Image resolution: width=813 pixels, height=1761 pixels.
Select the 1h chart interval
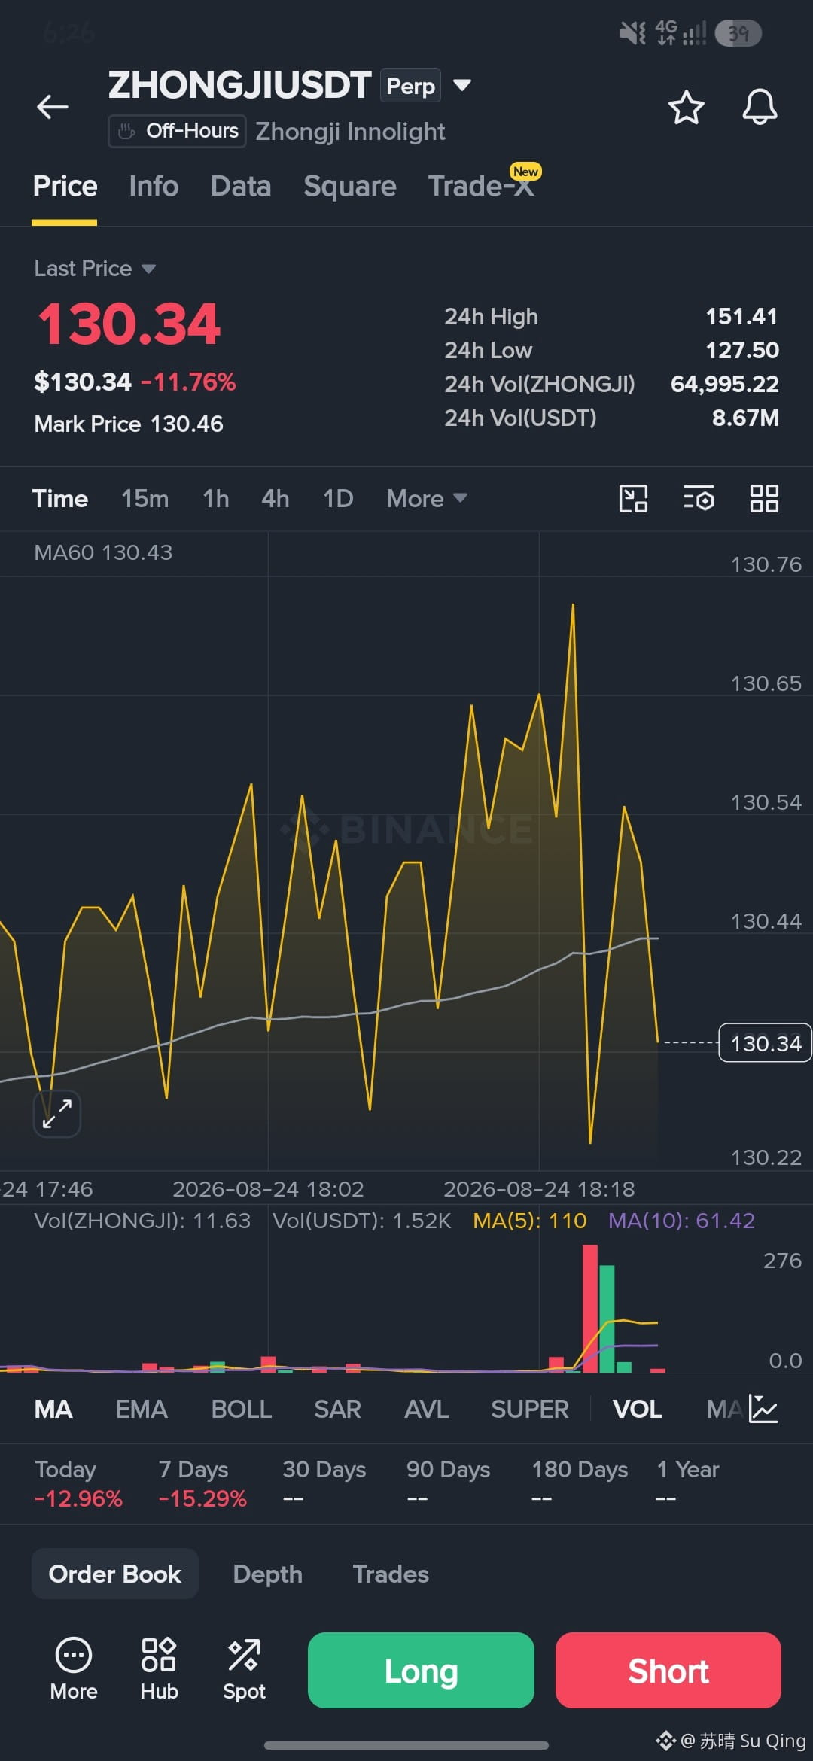point(216,498)
